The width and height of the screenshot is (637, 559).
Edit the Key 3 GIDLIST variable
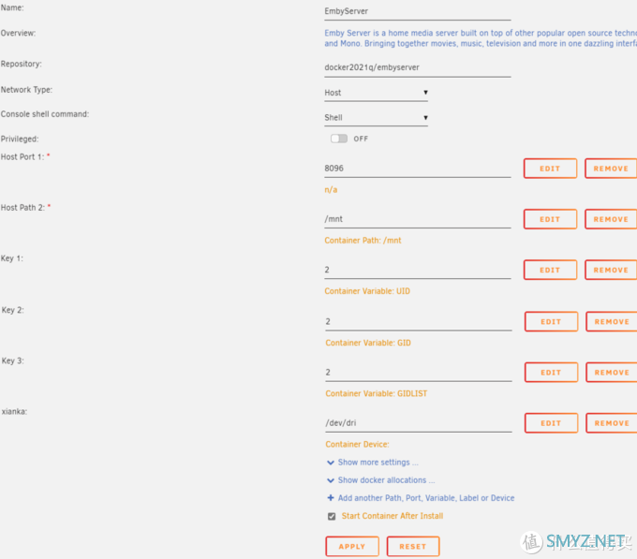point(551,373)
